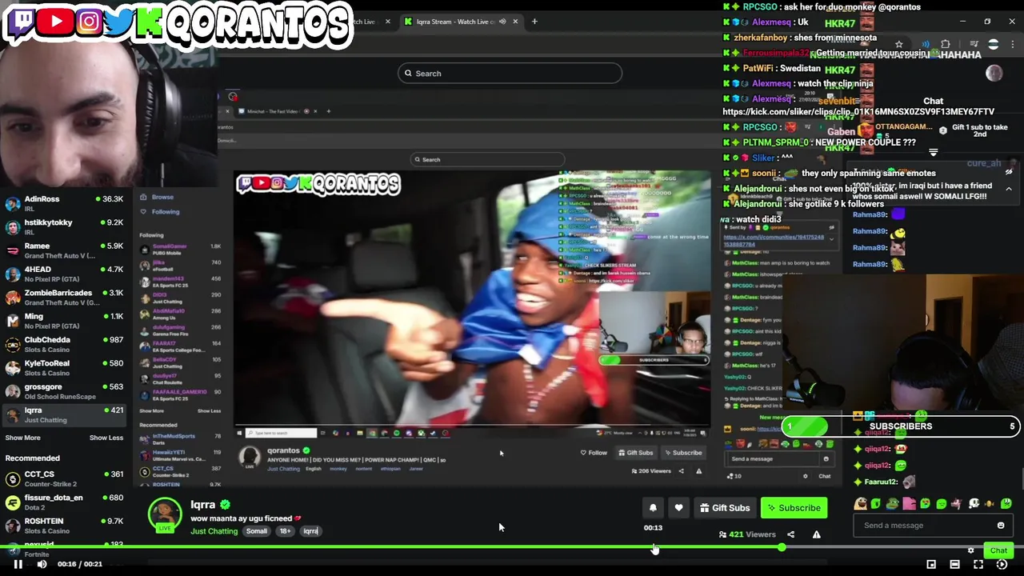Image resolution: width=1024 pixels, height=576 pixels.
Task: Open 4HEAD channel in the sidebar
Action: click(x=66, y=274)
